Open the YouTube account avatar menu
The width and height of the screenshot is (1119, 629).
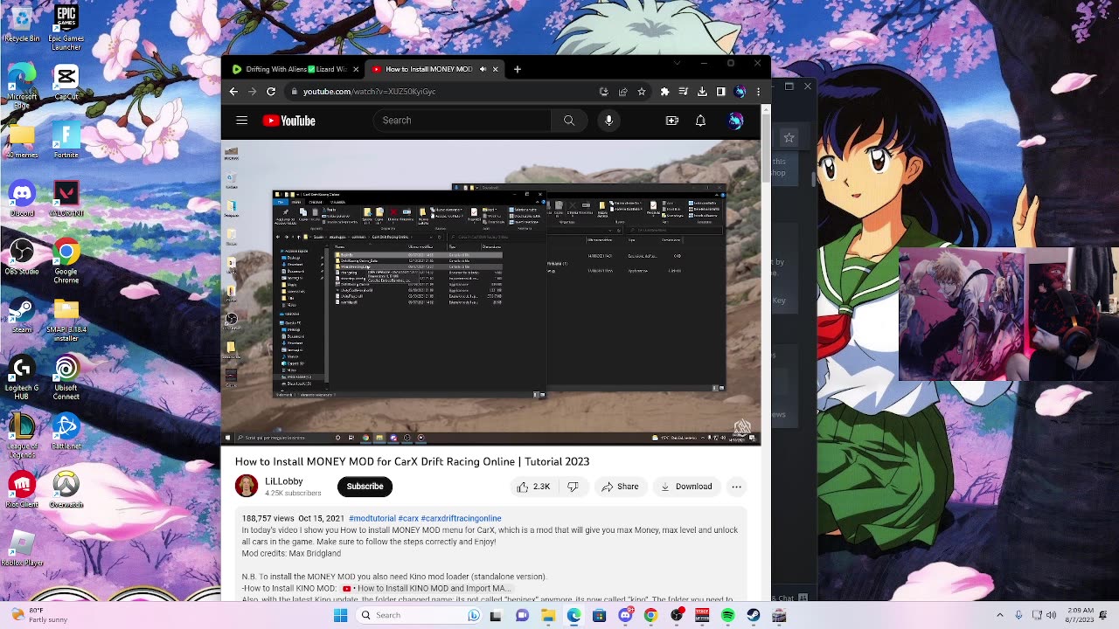(735, 121)
